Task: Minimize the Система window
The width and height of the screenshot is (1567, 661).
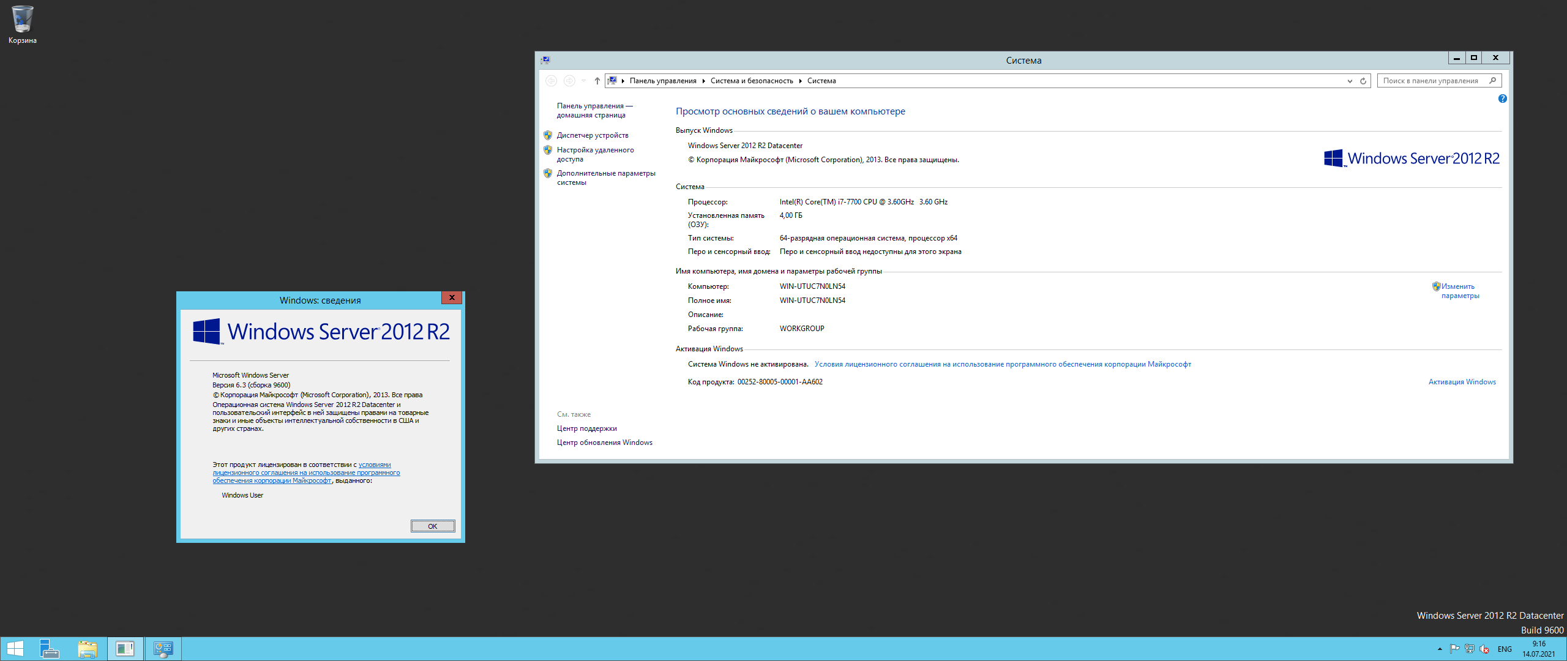Action: 1457,58
